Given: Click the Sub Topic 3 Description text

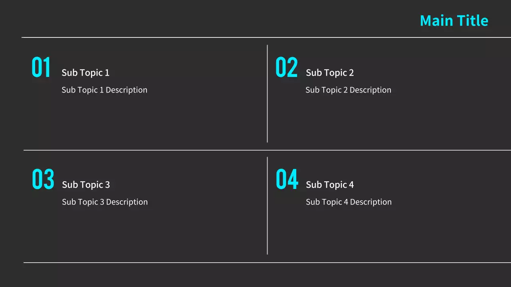Looking at the screenshot, I should 105,202.
